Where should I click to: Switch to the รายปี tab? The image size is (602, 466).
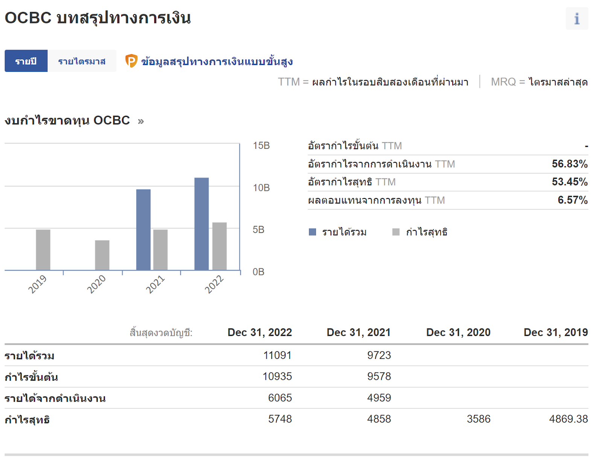point(26,61)
